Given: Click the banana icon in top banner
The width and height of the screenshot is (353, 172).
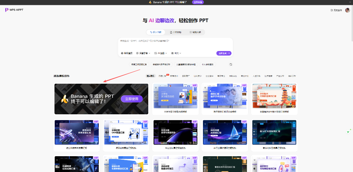Looking at the screenshot, I should [150, 2].
